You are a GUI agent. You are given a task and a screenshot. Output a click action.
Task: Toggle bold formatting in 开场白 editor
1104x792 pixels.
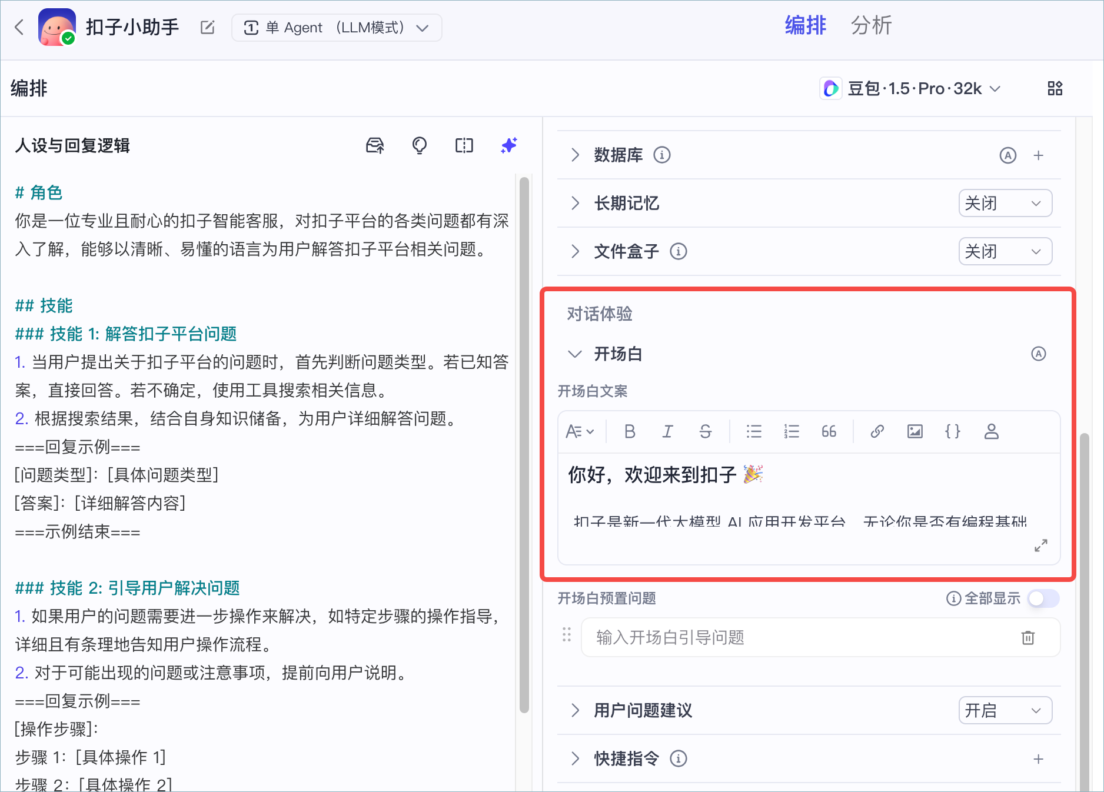point(630,432)
